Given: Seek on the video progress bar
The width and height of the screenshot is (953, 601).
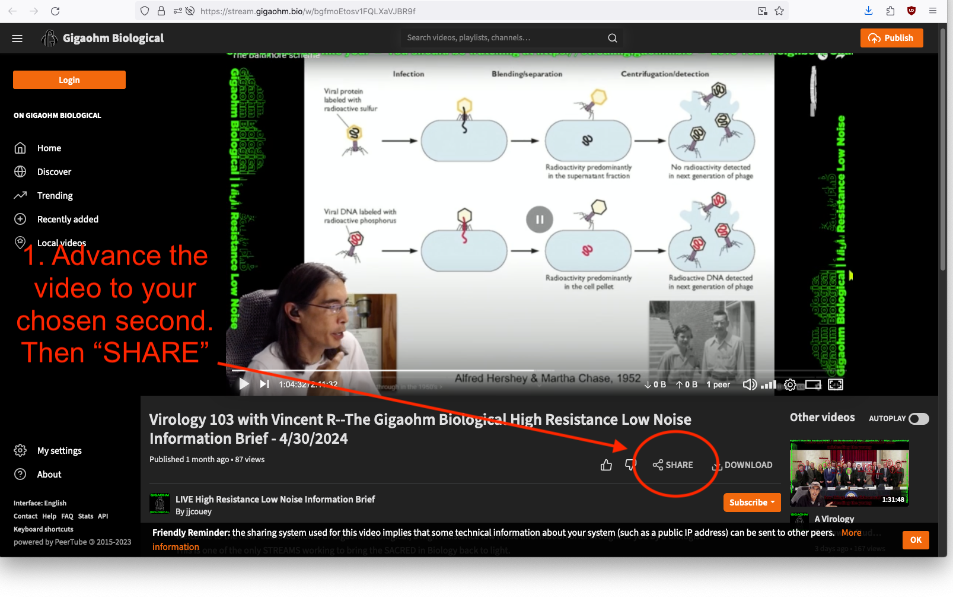Looking at the screenshot, I should (540, 371).
